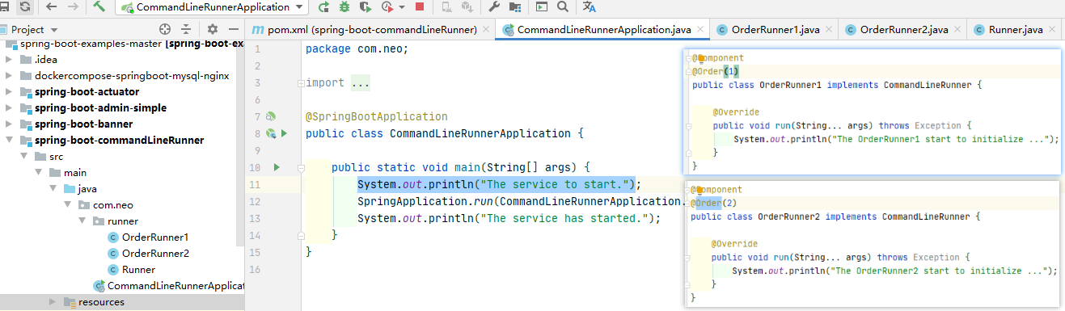Open the profiler dropdown arrow in toolbar
The height and width of the screenshot is (311, 1065).
tap(402, 7)
